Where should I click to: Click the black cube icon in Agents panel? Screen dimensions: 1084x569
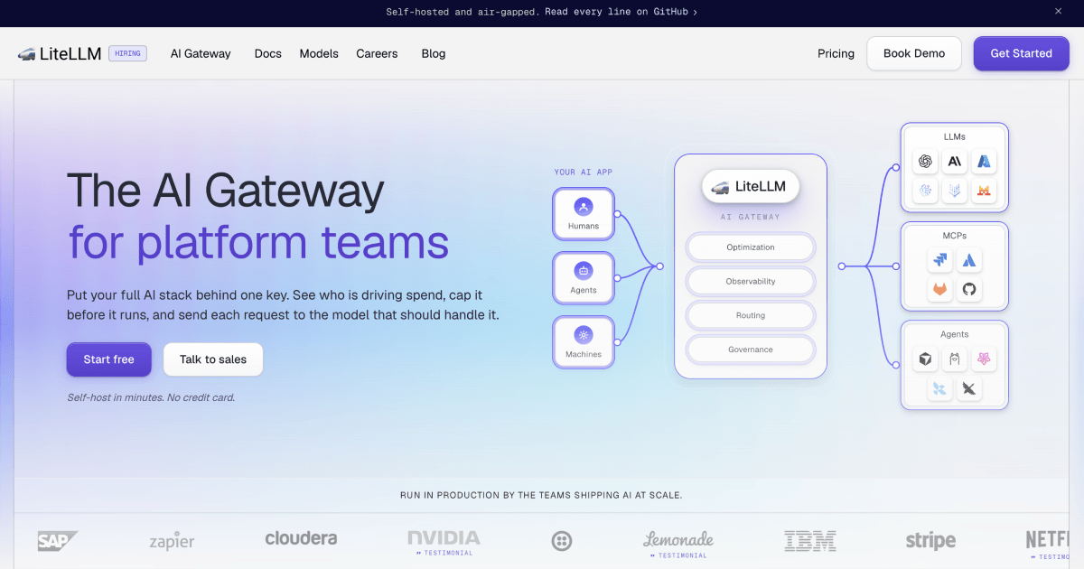tap(925, 359)
